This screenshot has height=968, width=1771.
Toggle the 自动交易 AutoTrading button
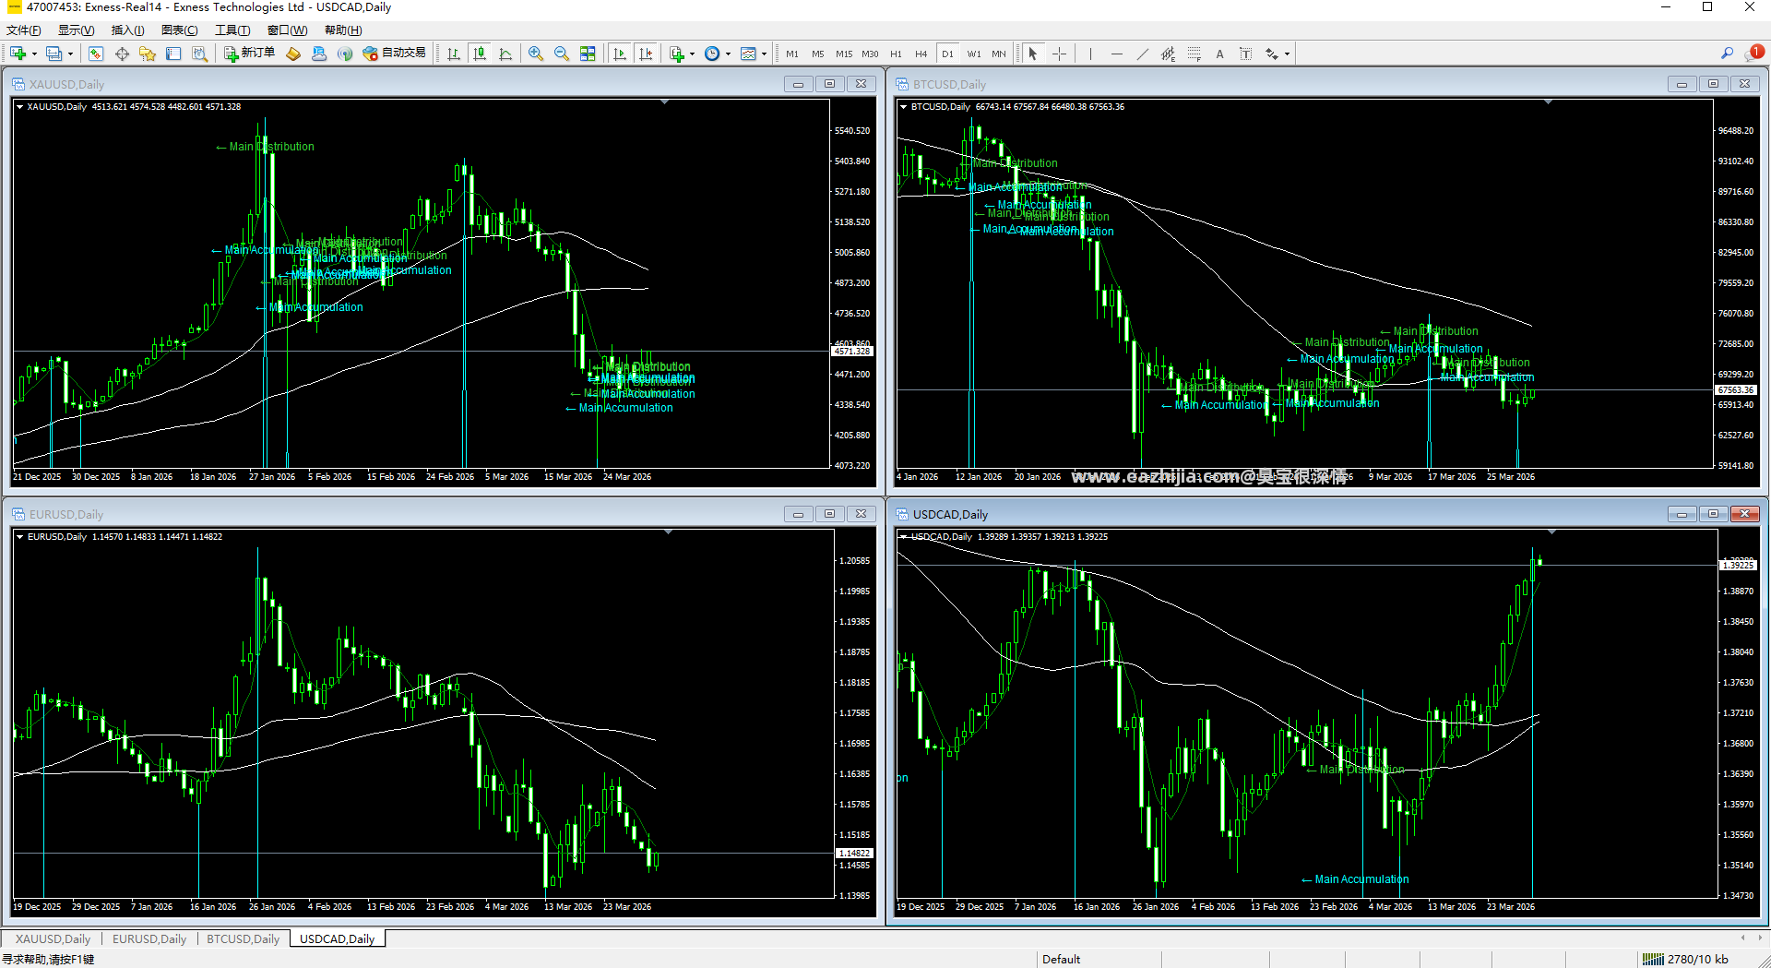click(x=395, y=54)
